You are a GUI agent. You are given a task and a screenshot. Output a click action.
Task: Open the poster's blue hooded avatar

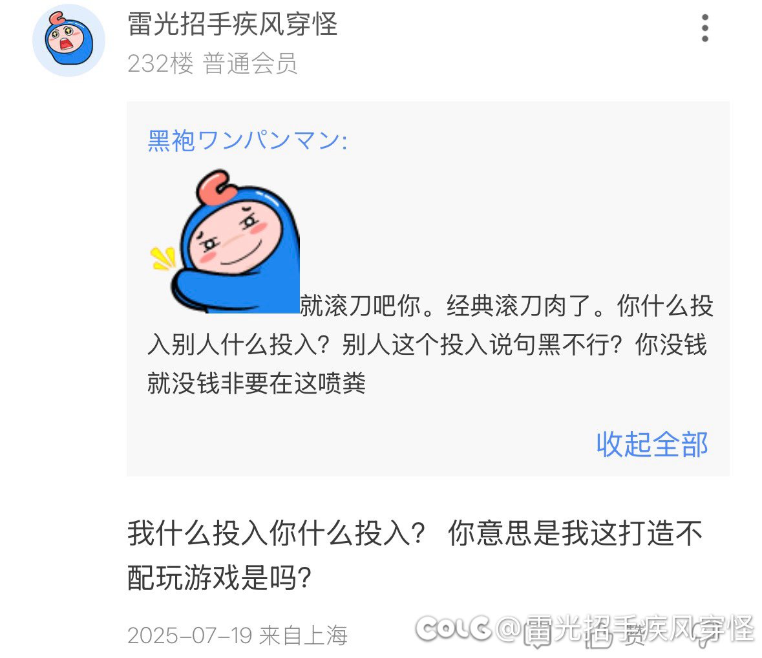tap(69, 40)
